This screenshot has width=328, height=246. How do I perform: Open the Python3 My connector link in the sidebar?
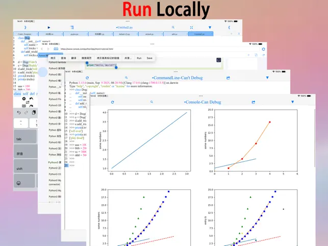pyautogui.click(x=55, y=182)
